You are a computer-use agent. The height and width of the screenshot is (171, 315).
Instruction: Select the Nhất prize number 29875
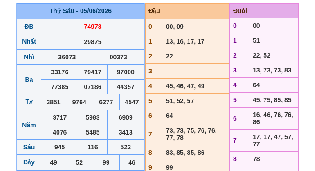point(93,42)
